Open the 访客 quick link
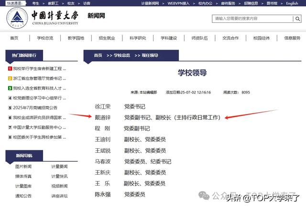The height and width of the screenshot is (208, 306). pyautogui.click(x=87, y=3)
